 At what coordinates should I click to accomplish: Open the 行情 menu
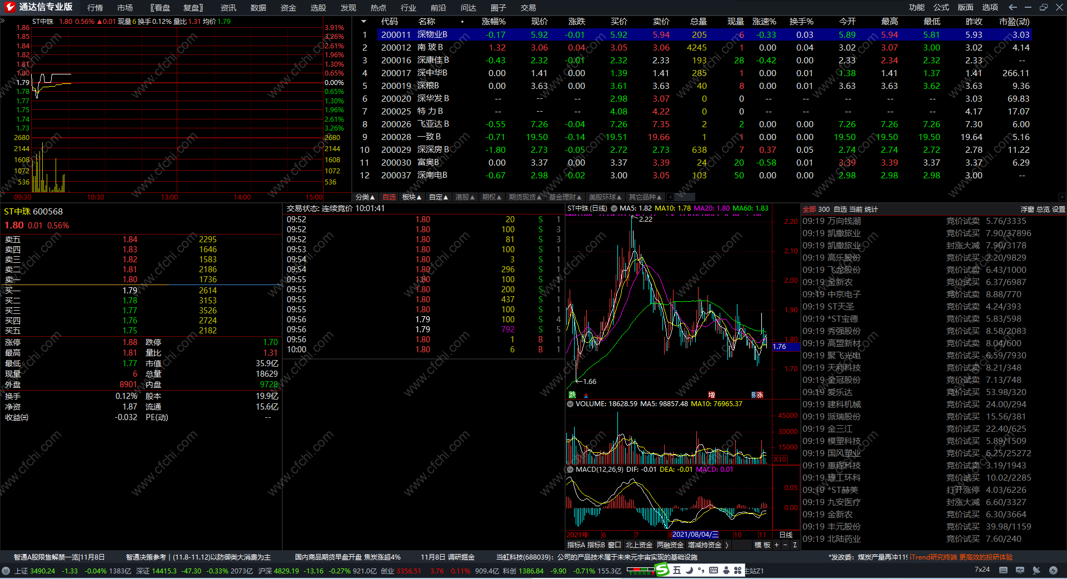pos(95,8)
